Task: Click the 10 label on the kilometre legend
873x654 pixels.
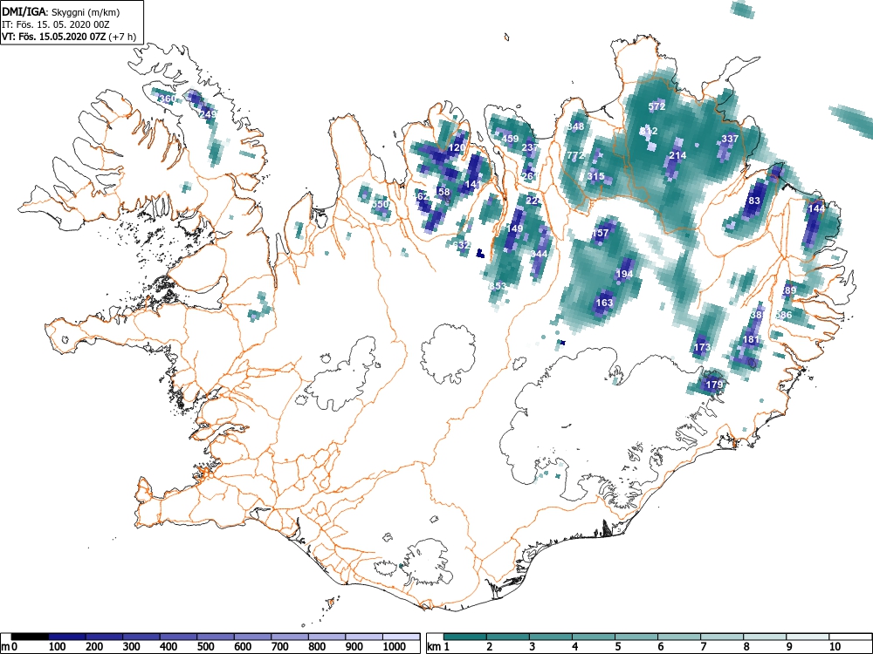Action: [834, 647]
